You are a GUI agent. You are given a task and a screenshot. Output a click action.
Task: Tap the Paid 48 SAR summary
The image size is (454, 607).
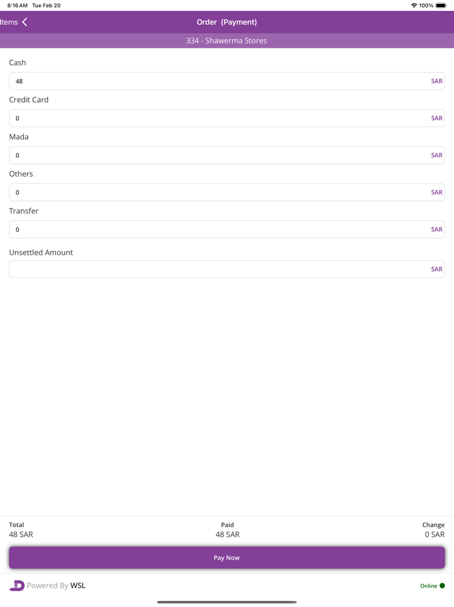click(x=227, y=530)
